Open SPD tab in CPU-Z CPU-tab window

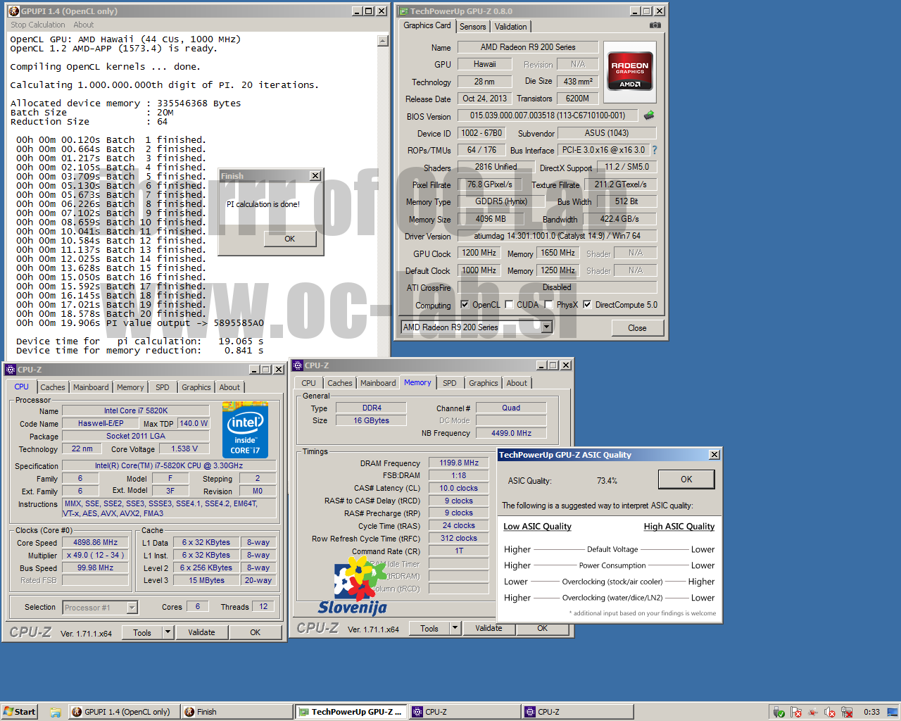pyautogui.click(x=163, y=387)
